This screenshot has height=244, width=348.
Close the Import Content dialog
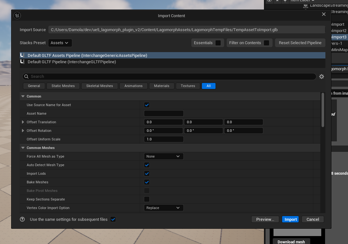324,14
